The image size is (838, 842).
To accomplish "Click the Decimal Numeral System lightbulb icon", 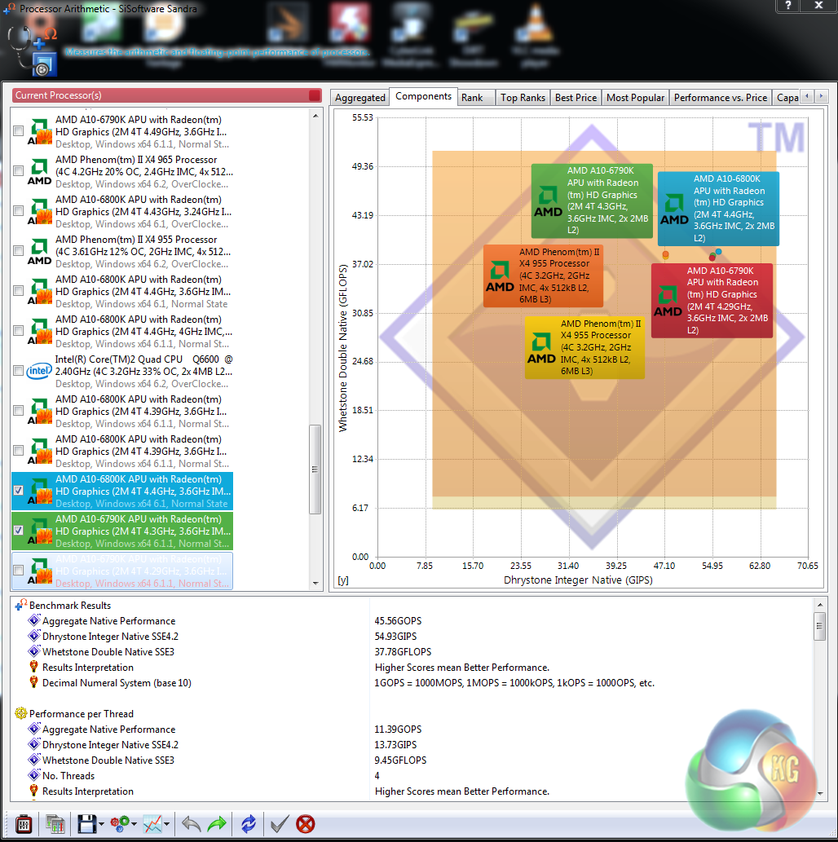I will (34, 682).
